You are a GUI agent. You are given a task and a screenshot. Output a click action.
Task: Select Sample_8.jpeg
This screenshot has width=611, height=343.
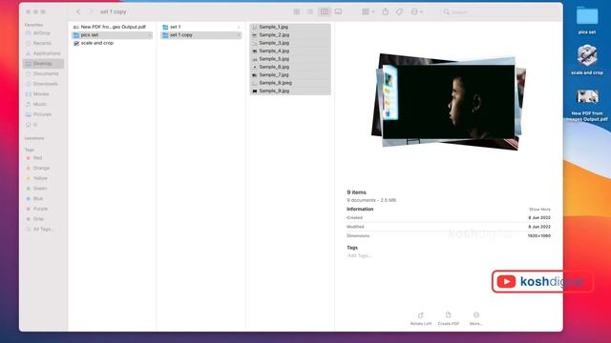[290, 83]
